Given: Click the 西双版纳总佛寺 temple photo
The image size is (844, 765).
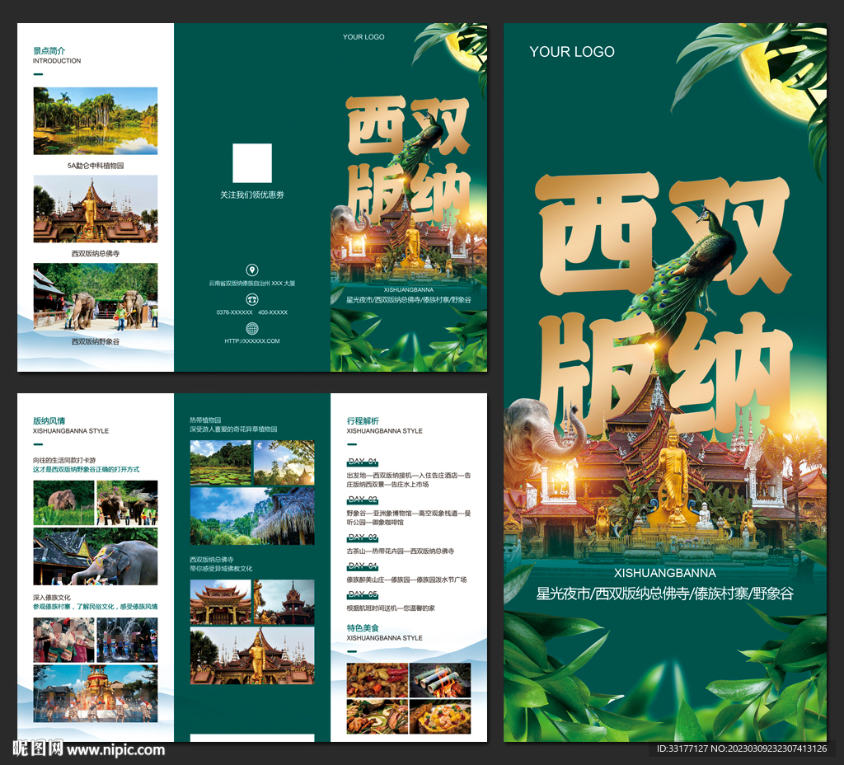Looking at the screenshot, I should click(x=94, y=209).
